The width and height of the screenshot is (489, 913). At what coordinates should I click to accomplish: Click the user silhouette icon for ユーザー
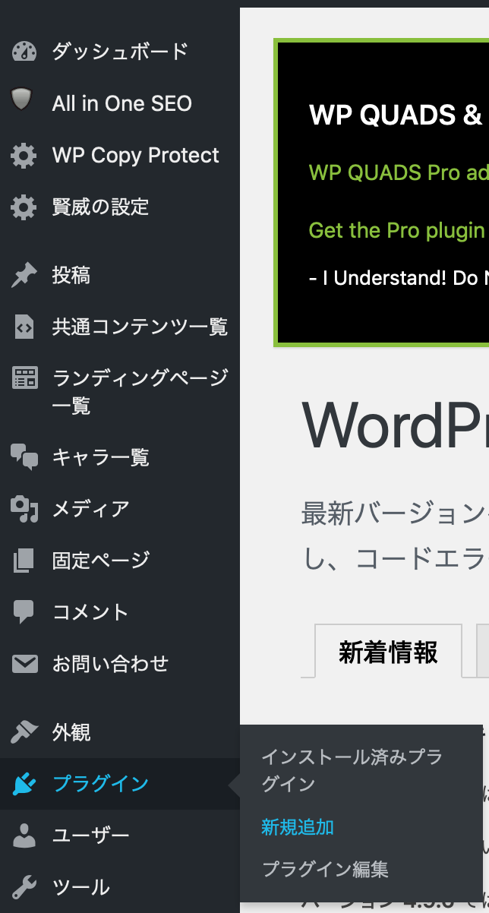click(x=24, y=836)
